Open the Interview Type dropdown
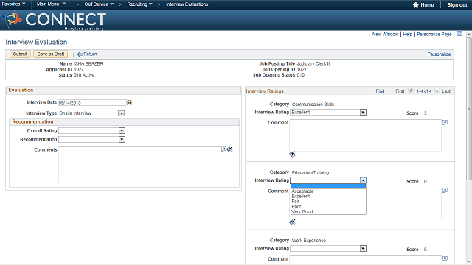This screenshot has width=472, height=265. coord(122,113)
